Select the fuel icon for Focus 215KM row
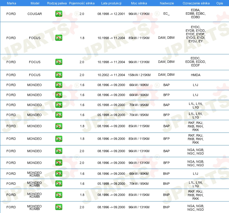Viewport: 229px width, 213px height. point(59,75)
